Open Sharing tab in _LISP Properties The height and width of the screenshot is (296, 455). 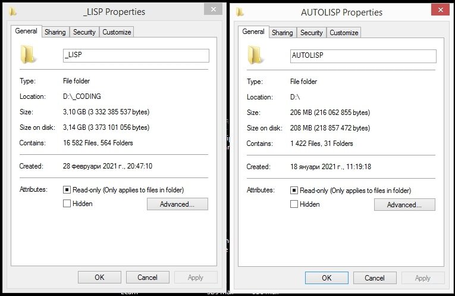(x=55, y=32)
